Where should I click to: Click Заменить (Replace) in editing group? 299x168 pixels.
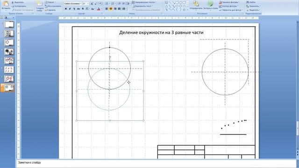pyautogui.click(x=253, y=6)
